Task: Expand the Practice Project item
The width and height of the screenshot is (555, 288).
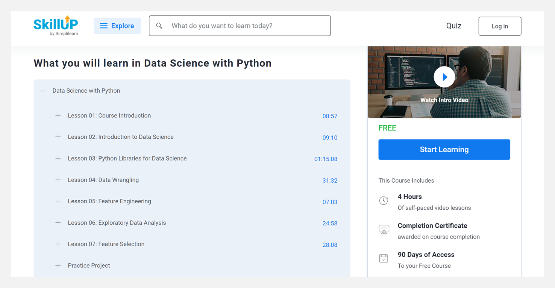Action: (x=58, y=265)
